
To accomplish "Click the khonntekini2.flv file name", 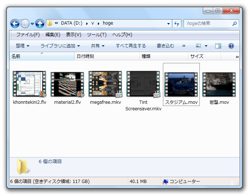I will click(x=30, y=102).
